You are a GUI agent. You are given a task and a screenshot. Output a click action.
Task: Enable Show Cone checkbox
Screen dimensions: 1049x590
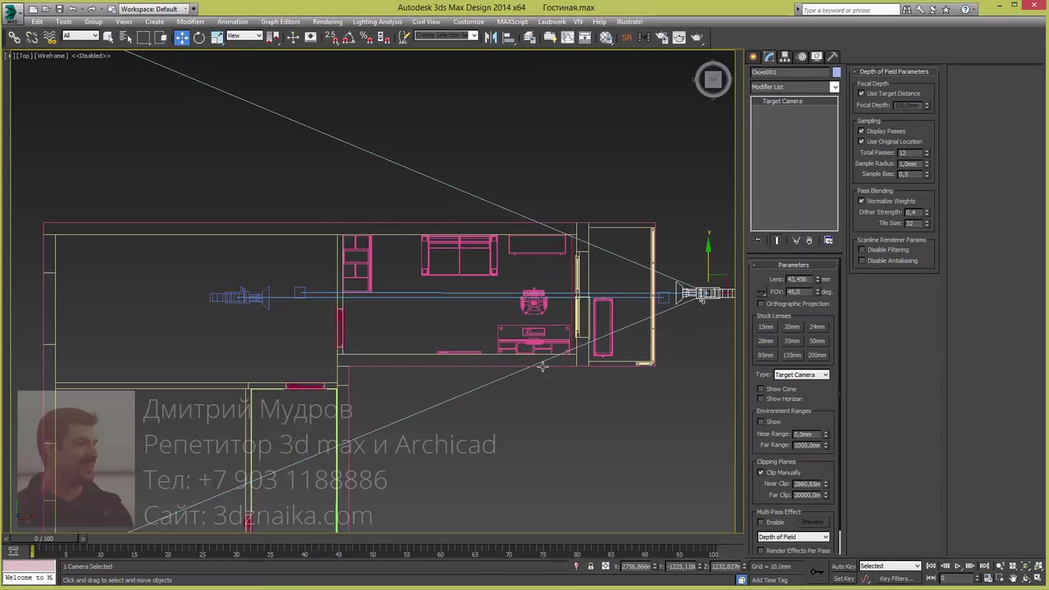761,389
